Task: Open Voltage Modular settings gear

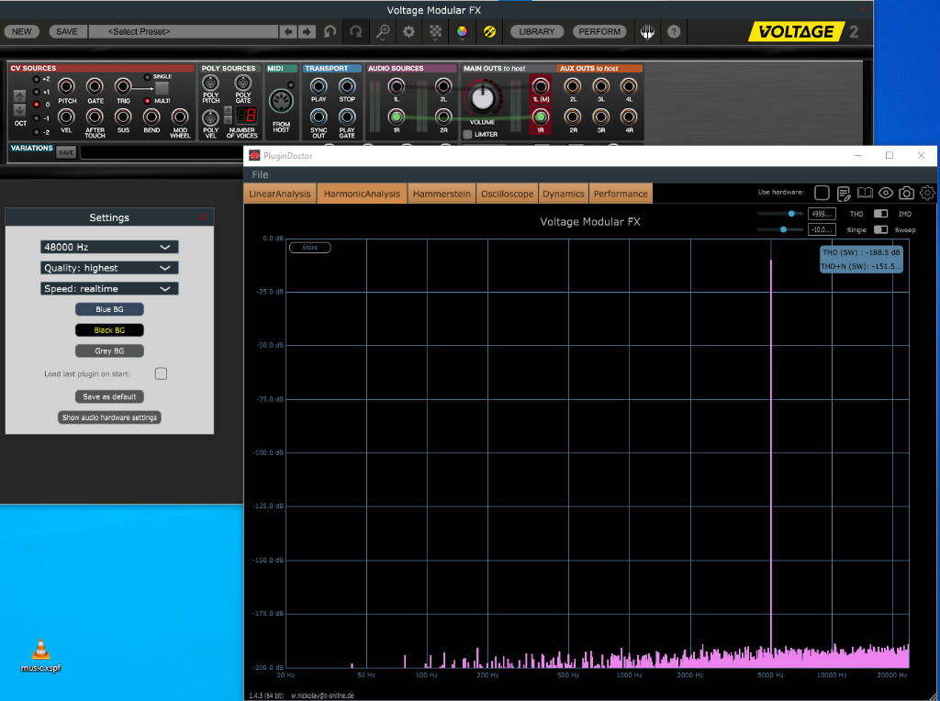Action: [x=408, y=32]
